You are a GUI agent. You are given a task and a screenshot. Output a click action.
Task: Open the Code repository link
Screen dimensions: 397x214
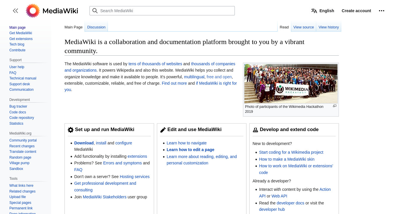22,118
